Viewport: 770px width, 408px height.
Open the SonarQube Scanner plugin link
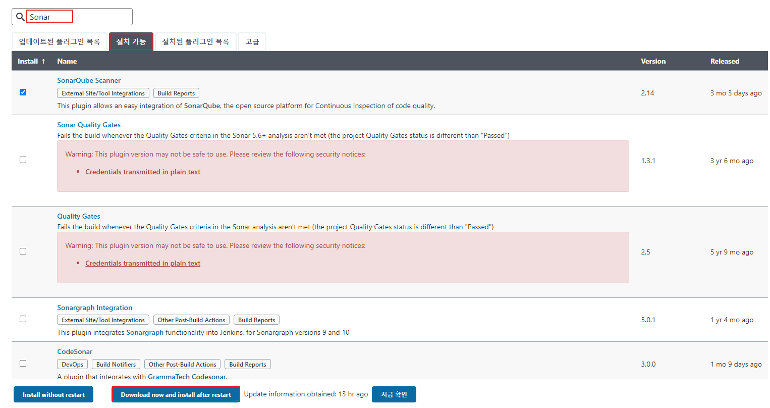[x=89, y=80]
